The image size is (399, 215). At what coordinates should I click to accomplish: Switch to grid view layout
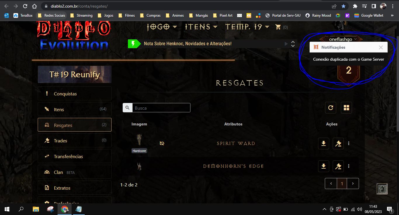pos(346,108)
